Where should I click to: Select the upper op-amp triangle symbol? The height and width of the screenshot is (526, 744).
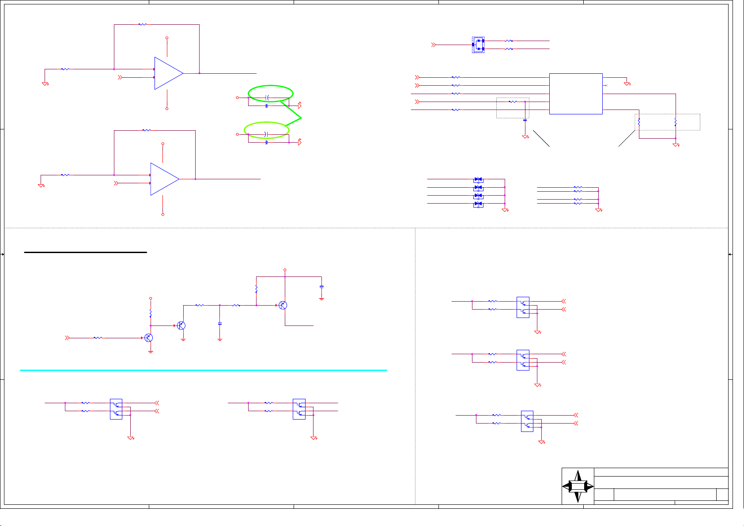(169, 73)
